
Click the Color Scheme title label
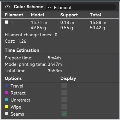tap(28, 7)
